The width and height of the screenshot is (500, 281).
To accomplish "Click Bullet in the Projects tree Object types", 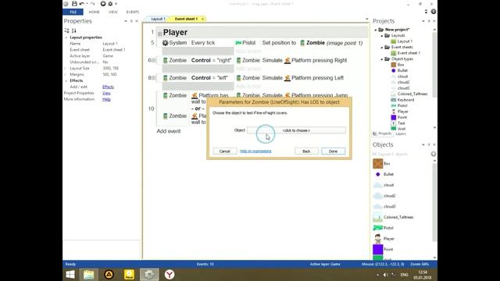I will [x=402, y=70].
